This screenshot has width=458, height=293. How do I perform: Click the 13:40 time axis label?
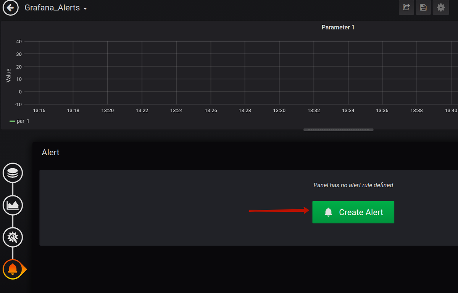[x=451, y=110]
